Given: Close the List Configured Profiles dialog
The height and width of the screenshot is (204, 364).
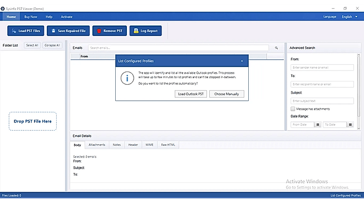Looking at the screenshot, I should pos(242,61).
